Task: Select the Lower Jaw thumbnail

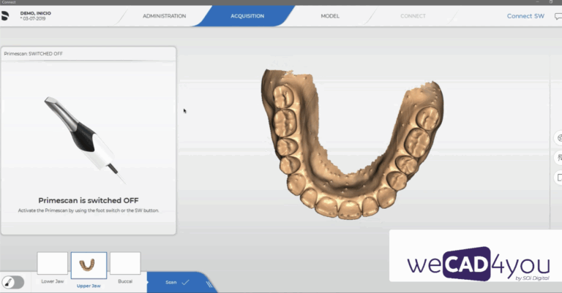Action: (52, 264)
